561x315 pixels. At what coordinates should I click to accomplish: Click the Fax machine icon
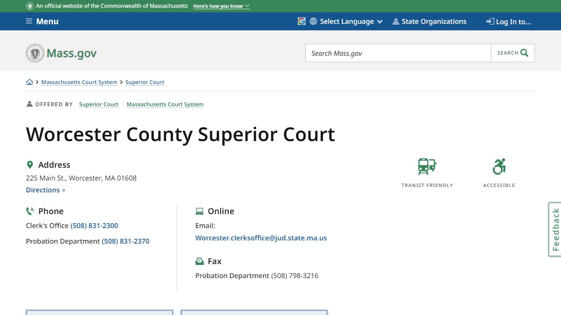point(200,261)
